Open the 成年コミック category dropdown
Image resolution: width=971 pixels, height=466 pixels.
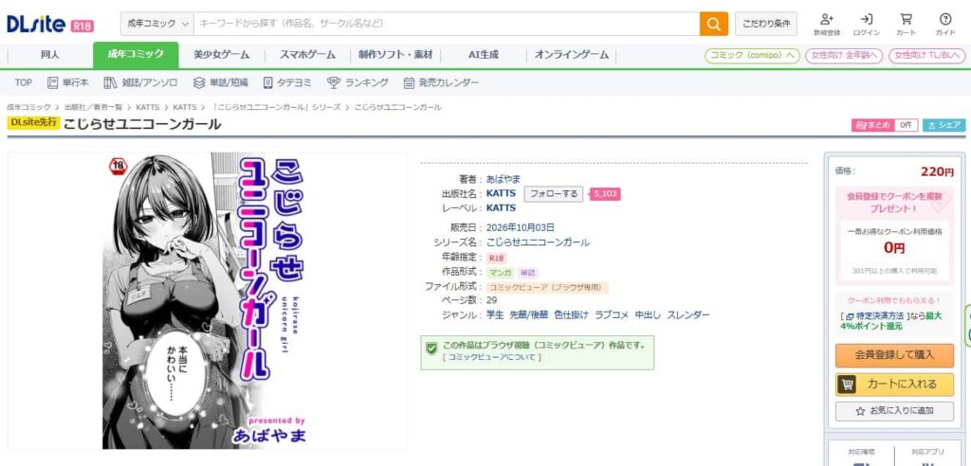pos(157,24)
